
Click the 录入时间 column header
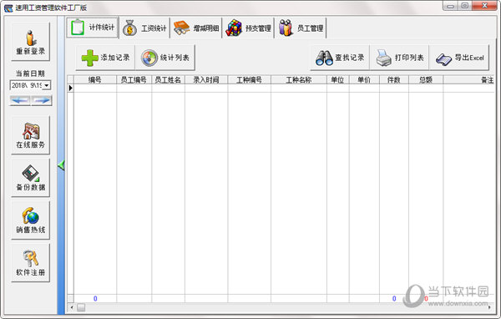tap(206, 80)
